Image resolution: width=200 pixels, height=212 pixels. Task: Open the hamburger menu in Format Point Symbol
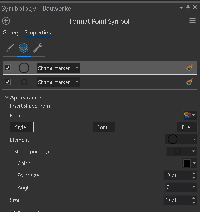click(192, 20)
